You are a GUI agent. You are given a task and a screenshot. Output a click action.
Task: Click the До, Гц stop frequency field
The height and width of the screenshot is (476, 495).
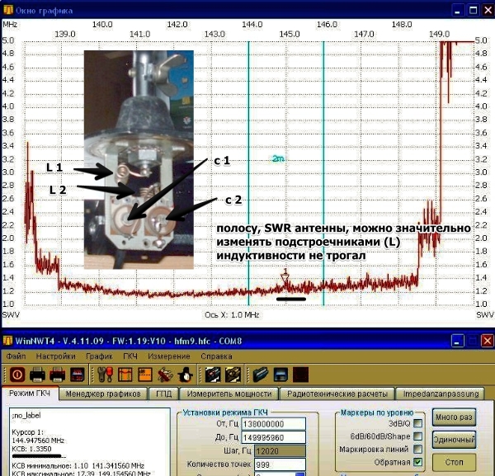coord(274,437)
